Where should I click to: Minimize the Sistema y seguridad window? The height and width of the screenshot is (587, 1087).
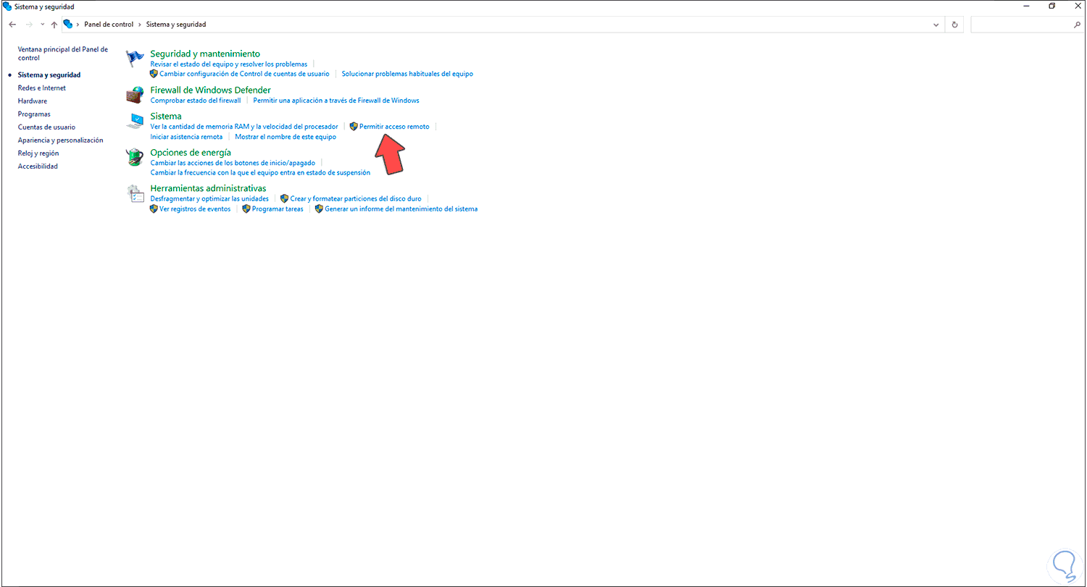(1026, 7)
